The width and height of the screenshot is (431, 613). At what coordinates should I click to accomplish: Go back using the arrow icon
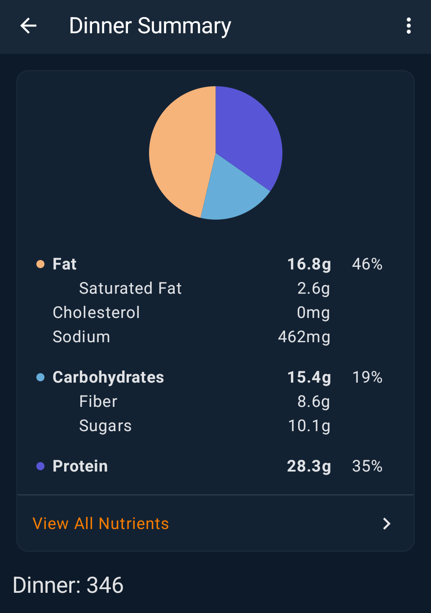pos(28,26)
